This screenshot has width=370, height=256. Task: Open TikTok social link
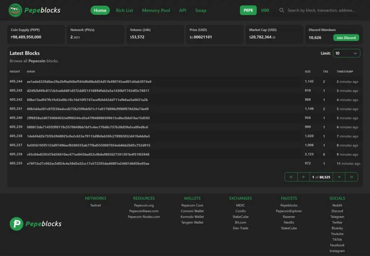[x=337, y=239]
